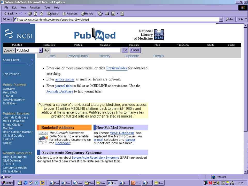Open the Journals Database link in instructions
248x186 pixels.
[x=60, y=91]
